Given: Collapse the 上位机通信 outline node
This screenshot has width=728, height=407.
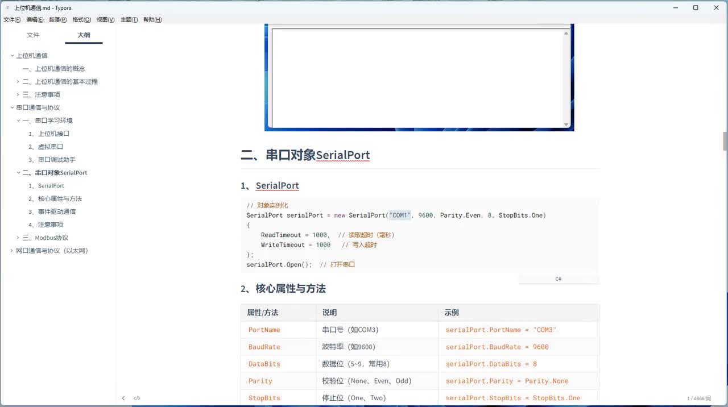Looking at the screenshot, I should [12, 56].
